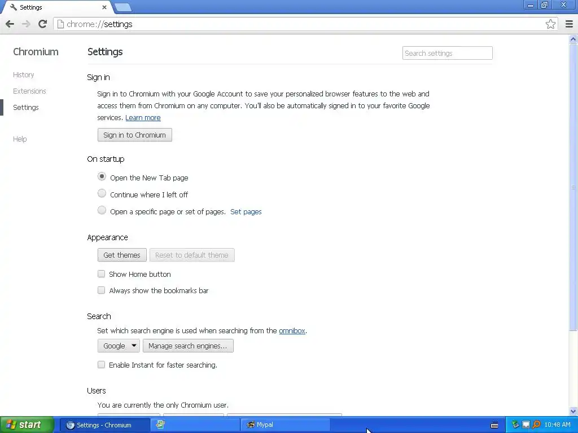Enable Show Home button checkbox
This screenshot has width=578, height=433.
pyautogui.click(x=102, y=274)
